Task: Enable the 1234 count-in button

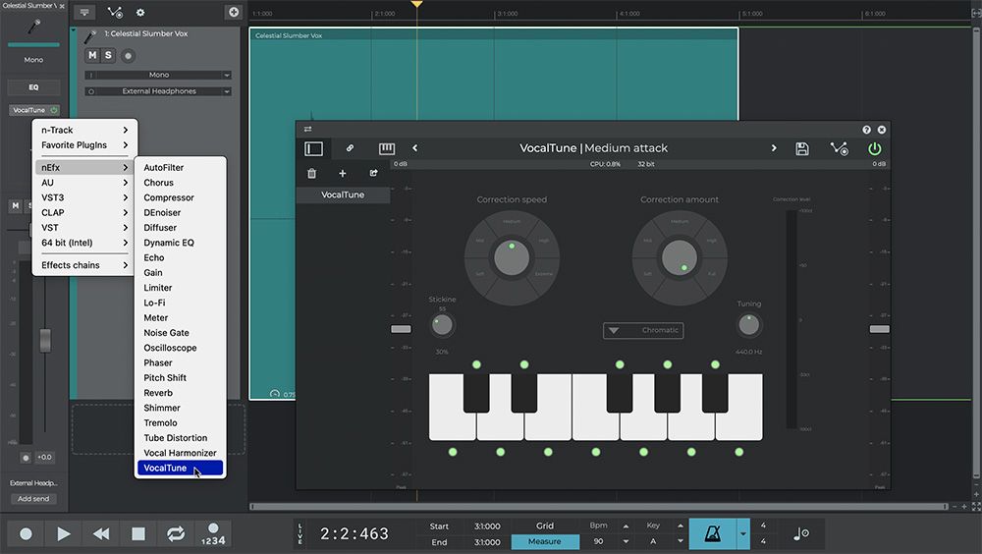Action: [213, 534]
